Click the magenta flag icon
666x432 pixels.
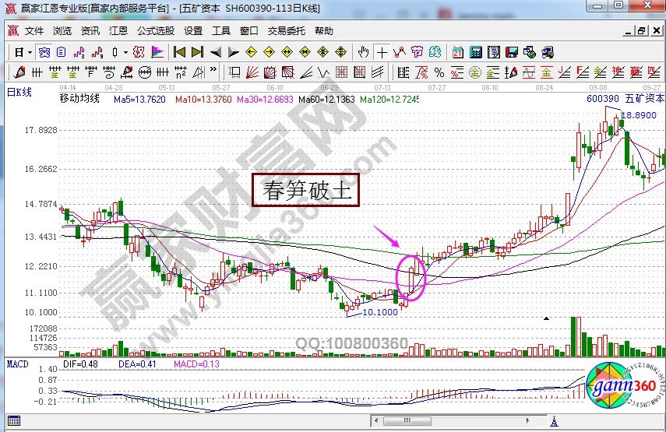point(157,53)
